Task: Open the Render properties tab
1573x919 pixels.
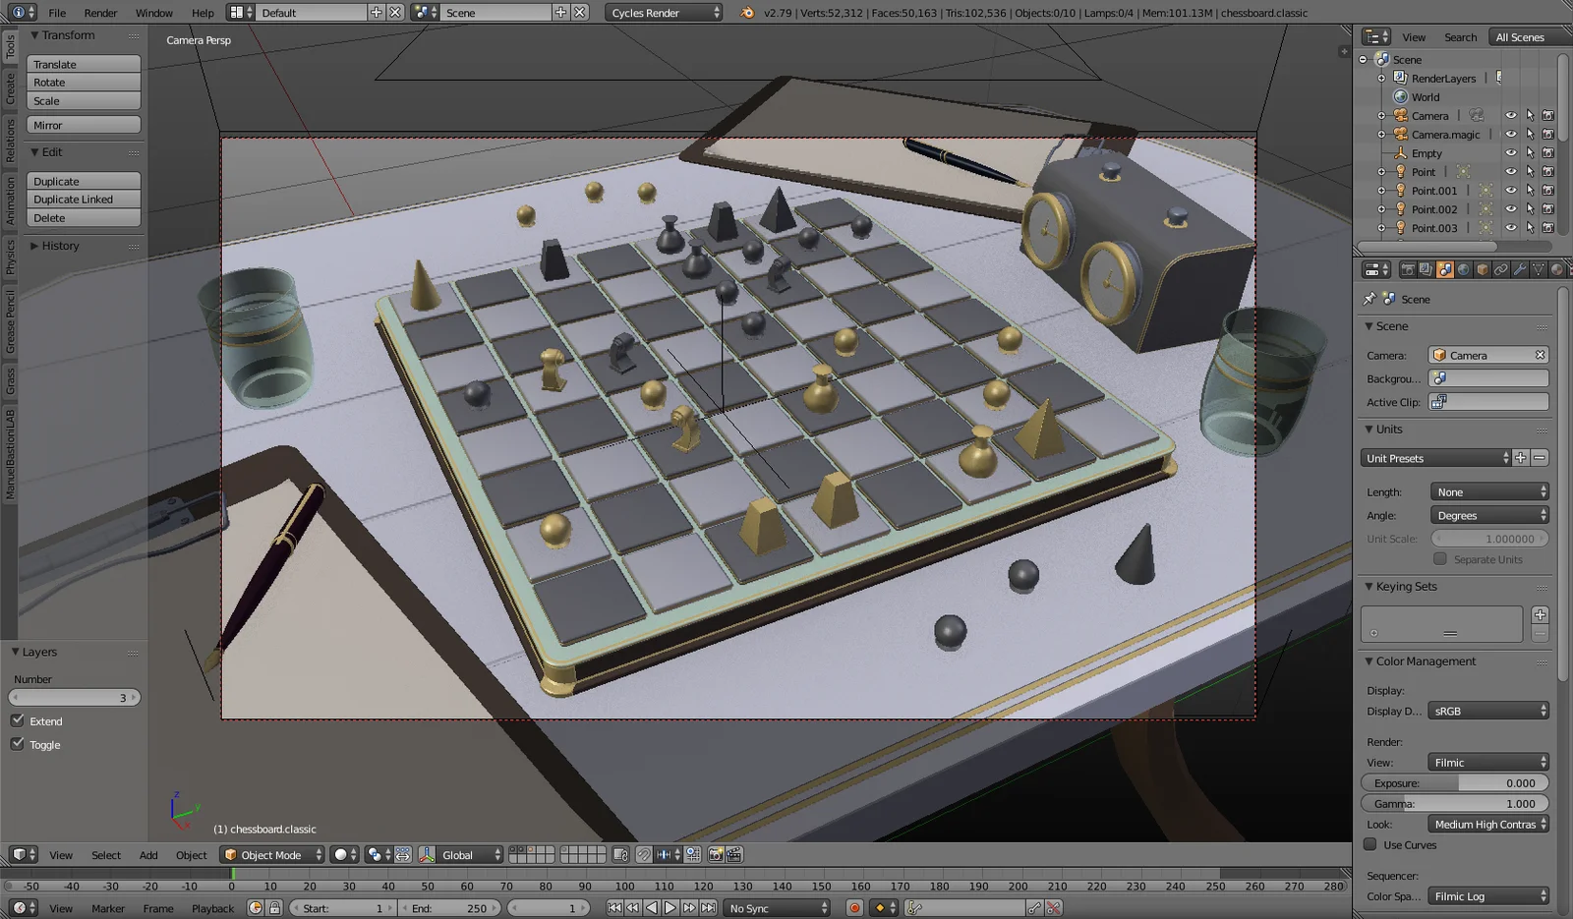Action: (1408, 268)
